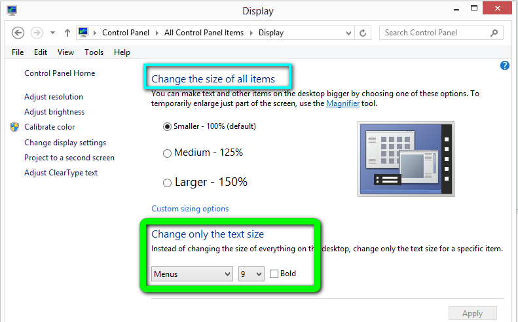Open the Edit menu

click(41, 52)
